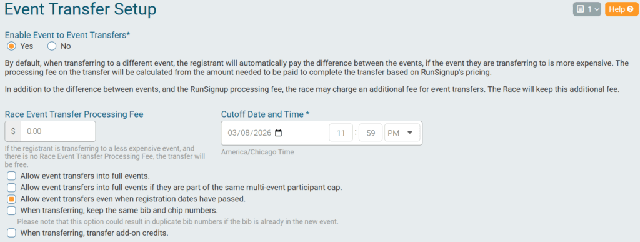Click the question mark icon on Help

(x=630, y=9)
